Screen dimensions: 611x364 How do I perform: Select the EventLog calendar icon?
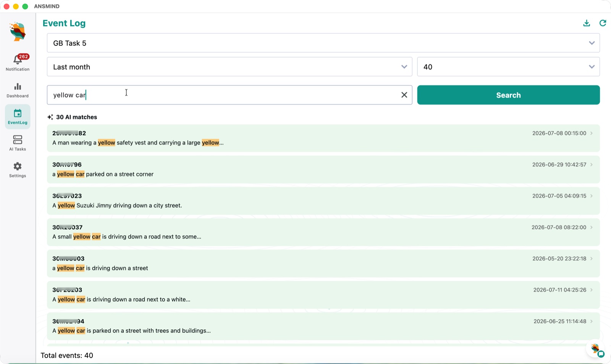tap(18, 113)
